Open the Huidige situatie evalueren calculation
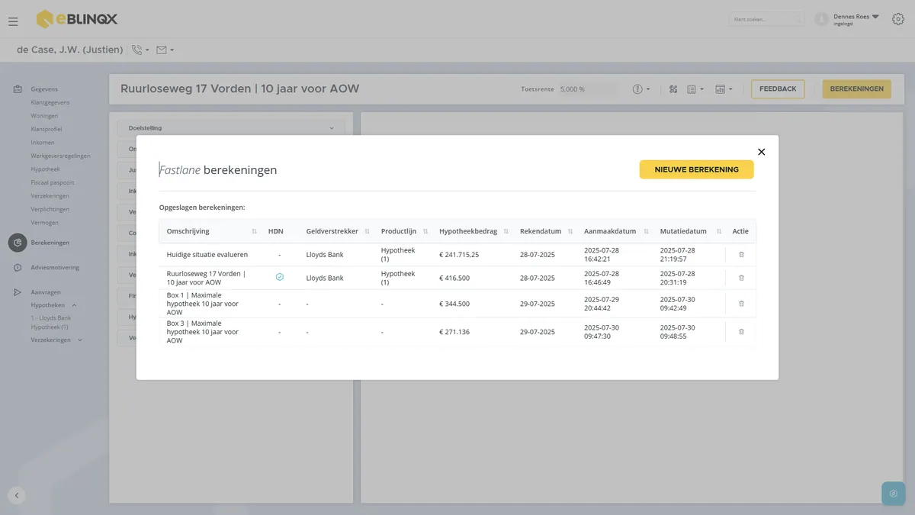The width and height of the screenshot is (915, 515). pyautogui.click(x=207, y=255)
